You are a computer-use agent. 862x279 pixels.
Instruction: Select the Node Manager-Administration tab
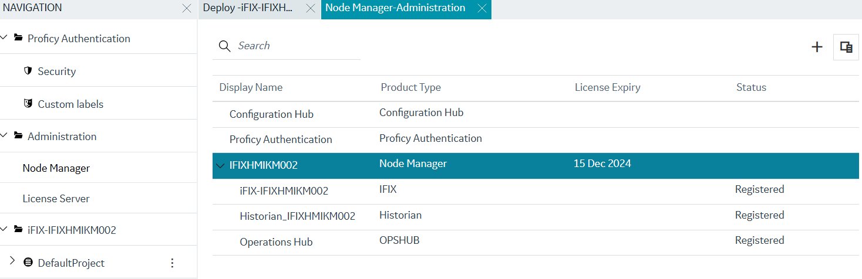[x=395, y=8]
